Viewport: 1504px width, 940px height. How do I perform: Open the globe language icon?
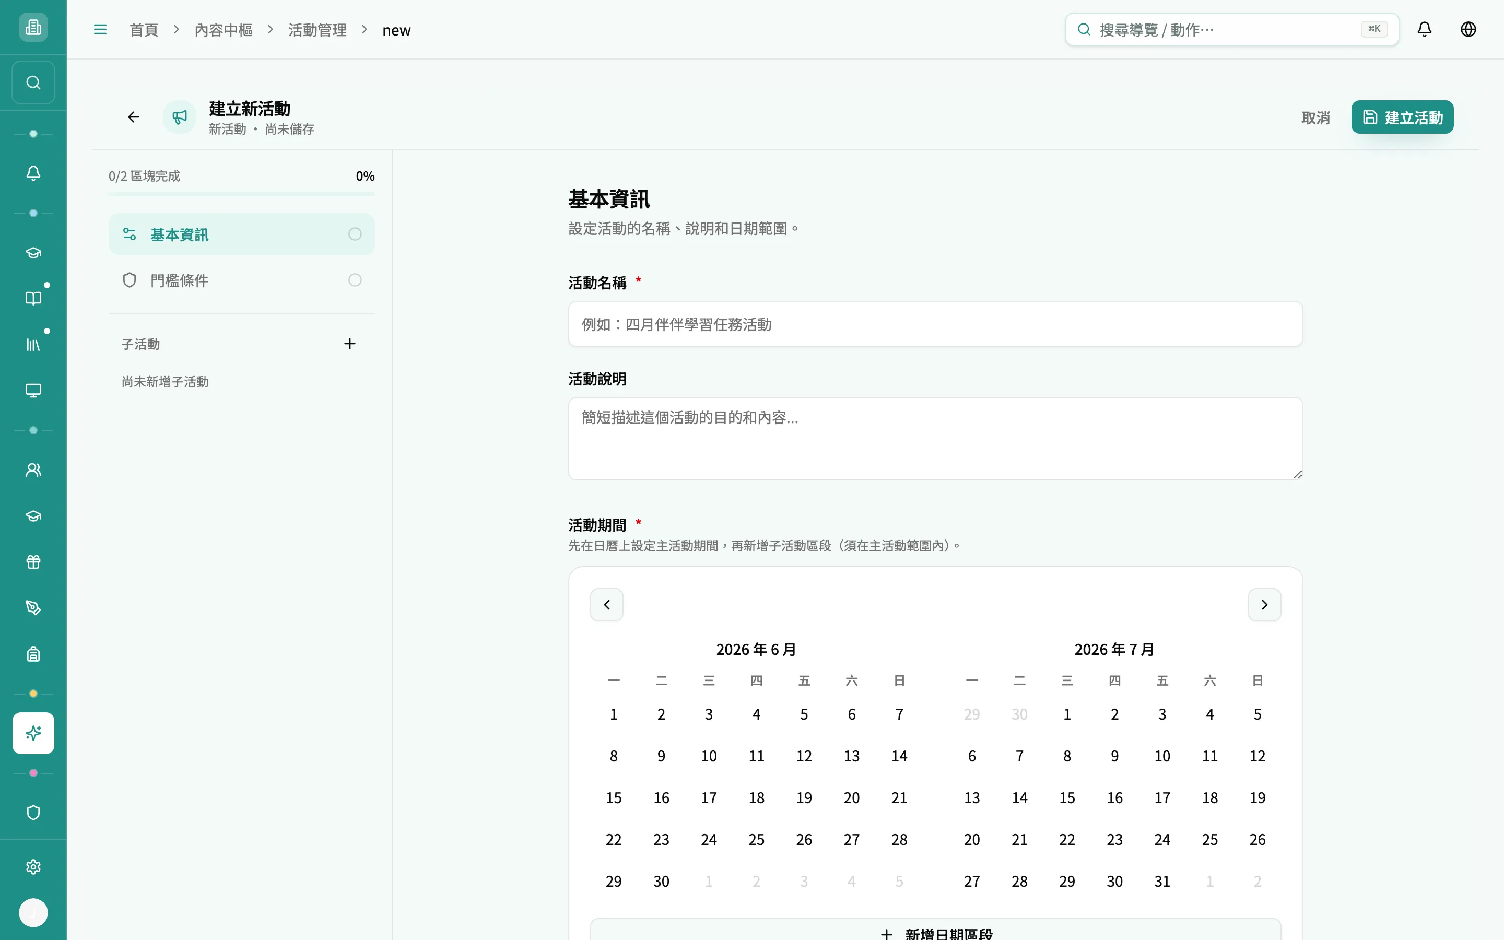point(1468,29)
